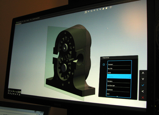Click the down chevron below ECO
Image resolution: width=159 pixels, height=115 pixels.
pos(117,97)
